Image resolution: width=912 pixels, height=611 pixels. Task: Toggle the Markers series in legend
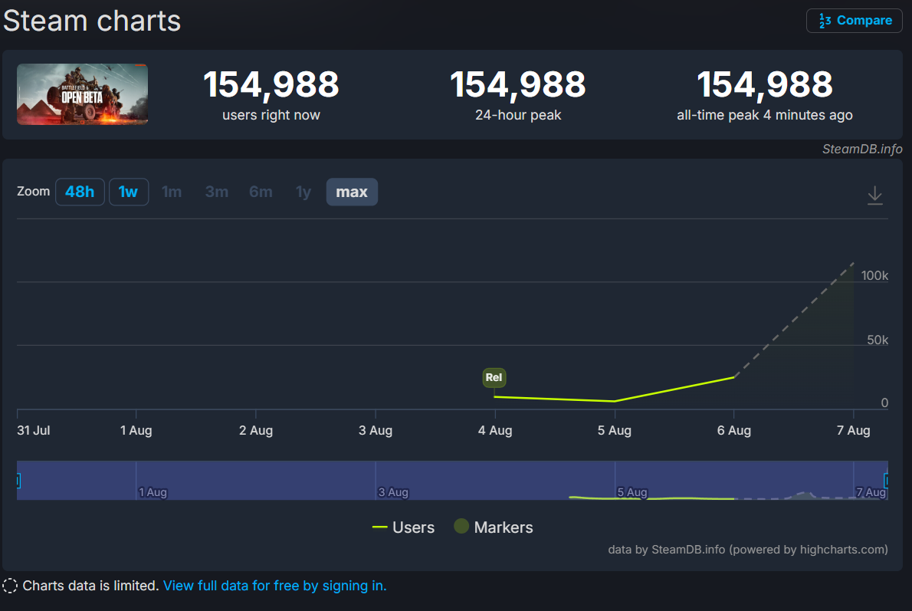click(494, 527)
